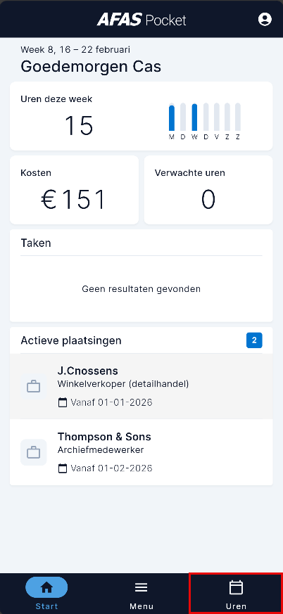Open the Verwachte uren card
Image resolution: width=283 pixels, height=614 pixels.
click(x=208, y=190)
